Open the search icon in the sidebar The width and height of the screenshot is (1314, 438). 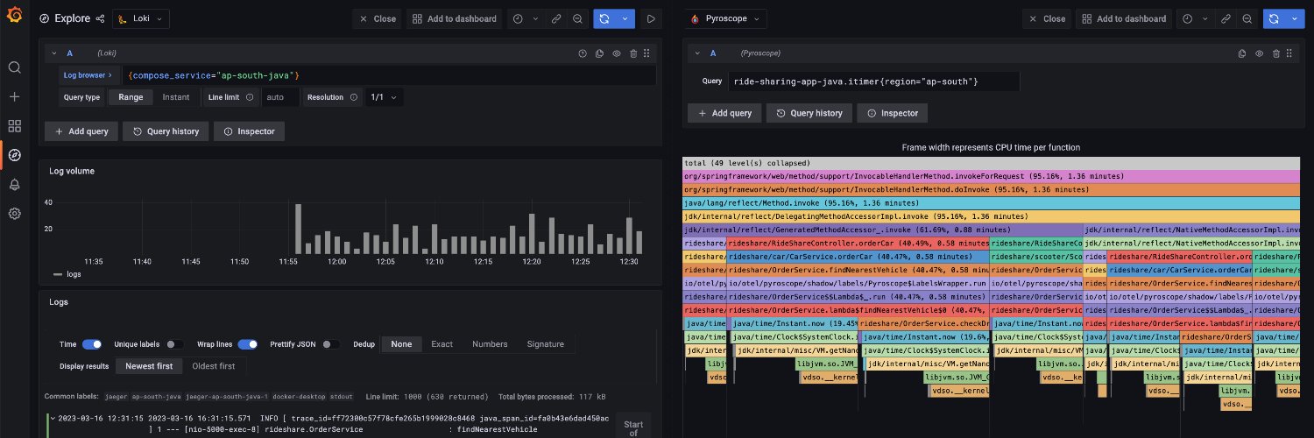tap(14, 67)
